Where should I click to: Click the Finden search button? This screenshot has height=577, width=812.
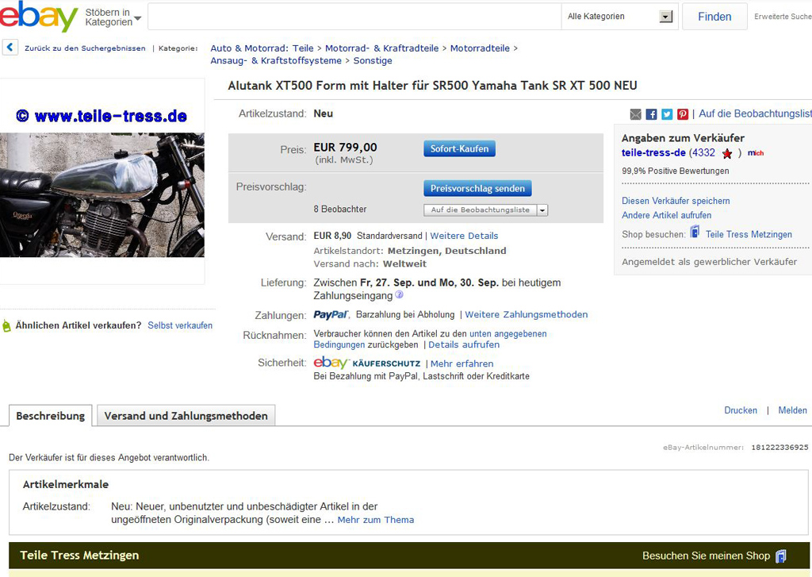click(714, 17)
